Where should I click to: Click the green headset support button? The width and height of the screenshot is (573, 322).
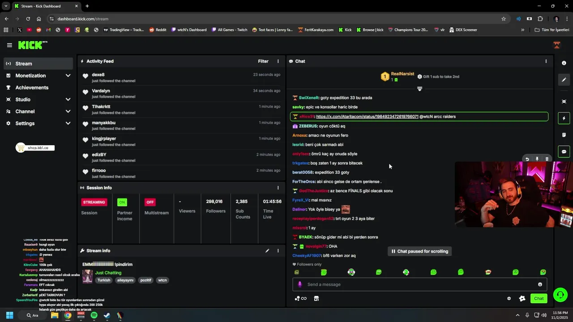(x=560, y=295)
